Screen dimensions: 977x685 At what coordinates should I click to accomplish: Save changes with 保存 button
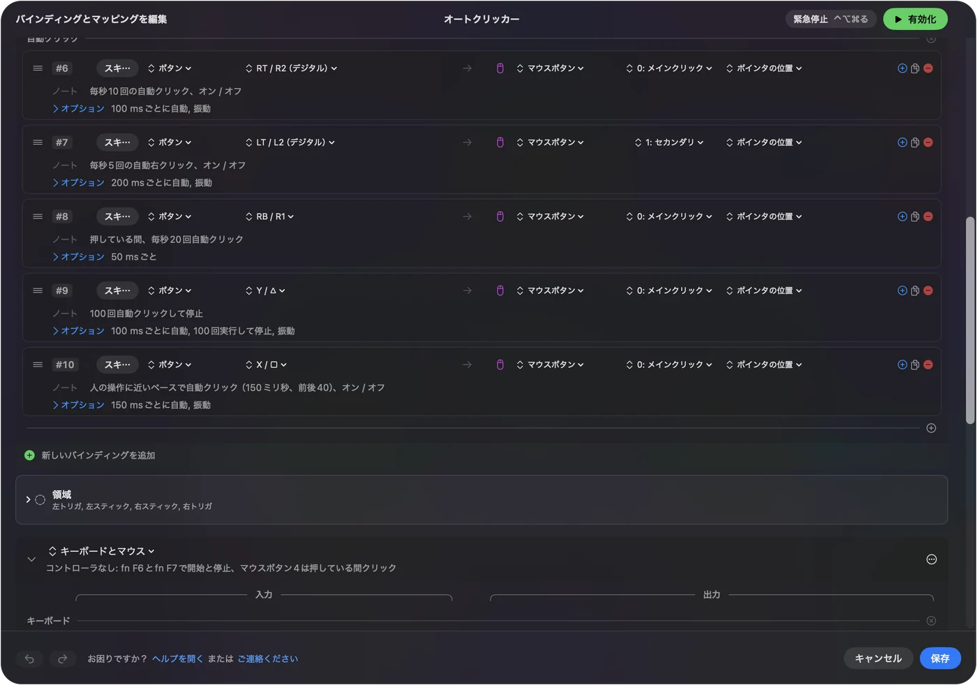tap(940, 658)
